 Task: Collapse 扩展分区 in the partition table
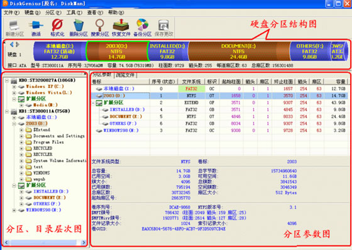[93, 103]
